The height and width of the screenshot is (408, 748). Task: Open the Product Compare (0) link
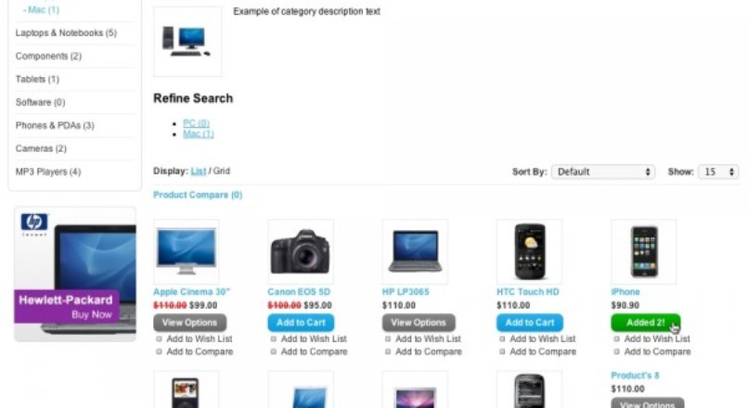[x=198, y=195]
